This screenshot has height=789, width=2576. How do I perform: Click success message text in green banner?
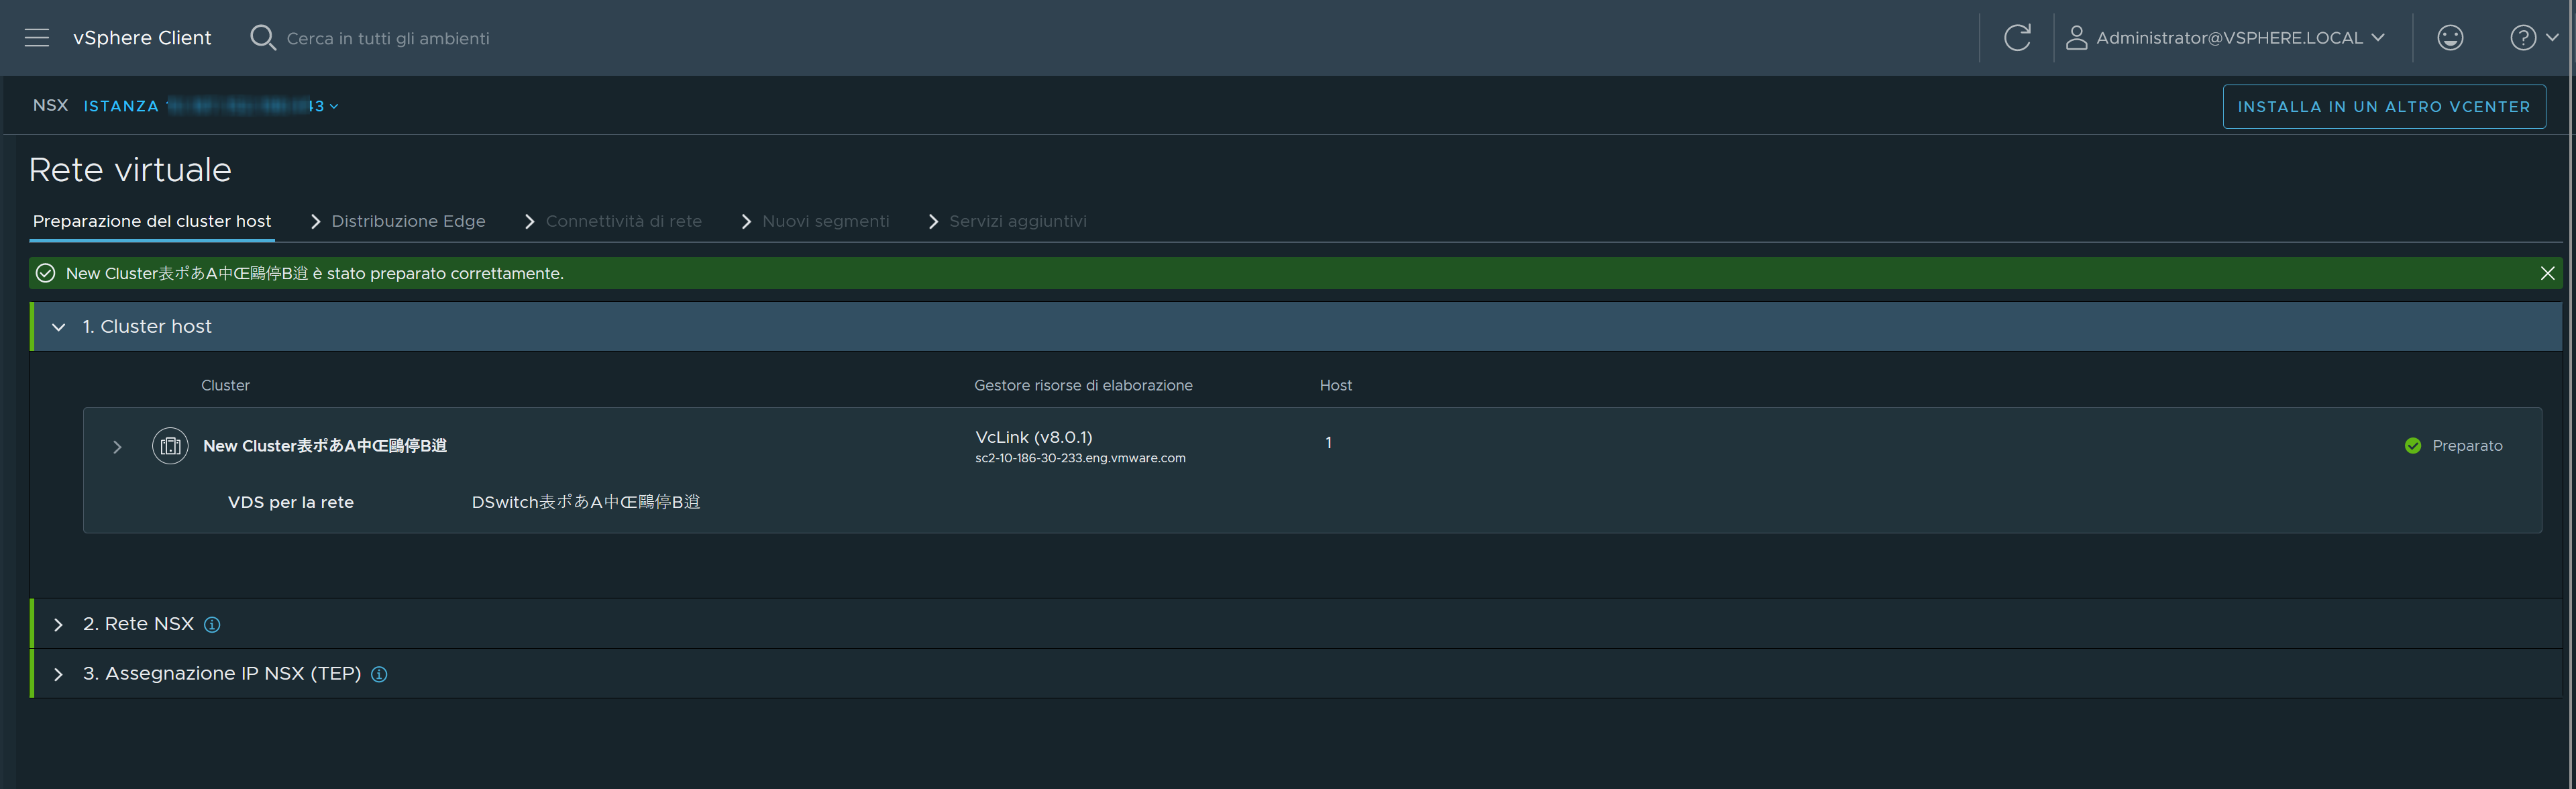click(314, 273)
